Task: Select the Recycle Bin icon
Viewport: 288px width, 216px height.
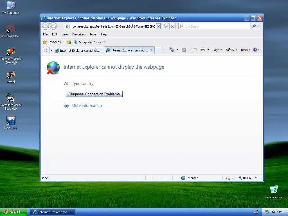Action: coord(274,192)
